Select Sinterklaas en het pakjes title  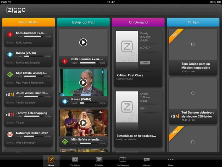[x=136, y=136]
